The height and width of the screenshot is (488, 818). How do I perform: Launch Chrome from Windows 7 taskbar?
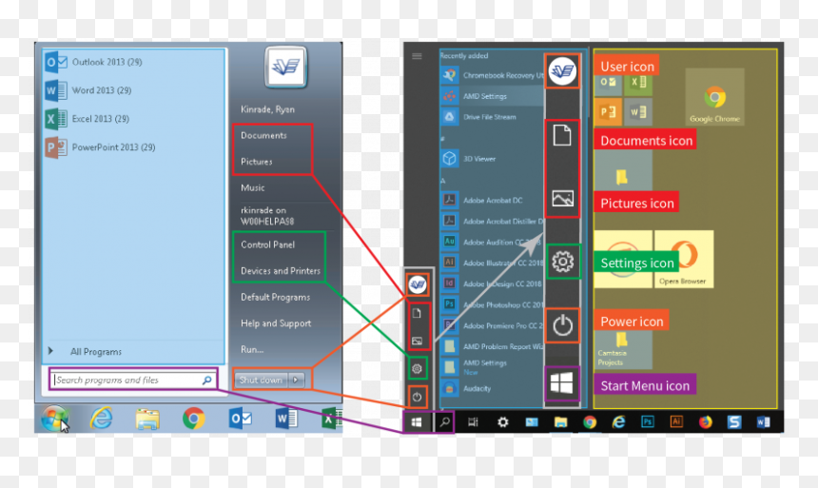click(x=193, y=418)
